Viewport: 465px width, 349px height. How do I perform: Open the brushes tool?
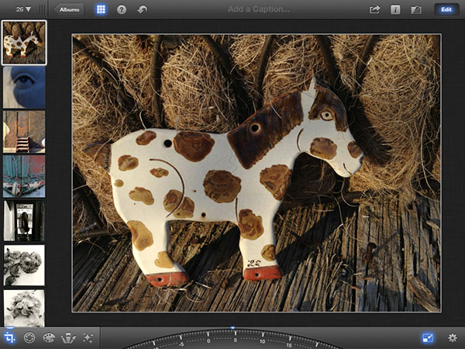[68, 337]
